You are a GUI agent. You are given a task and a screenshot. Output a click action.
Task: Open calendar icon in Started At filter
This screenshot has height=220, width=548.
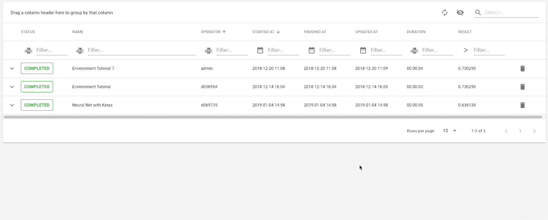coord(260,50)
